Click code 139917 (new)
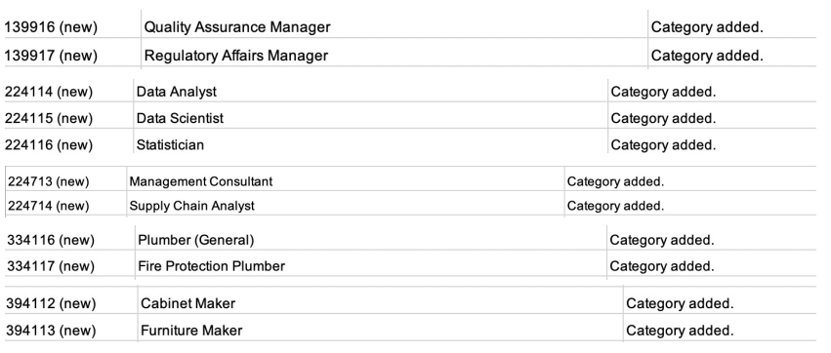Image resolution: width=831 pixels, height=353 pixels. [x=52, y=56]
